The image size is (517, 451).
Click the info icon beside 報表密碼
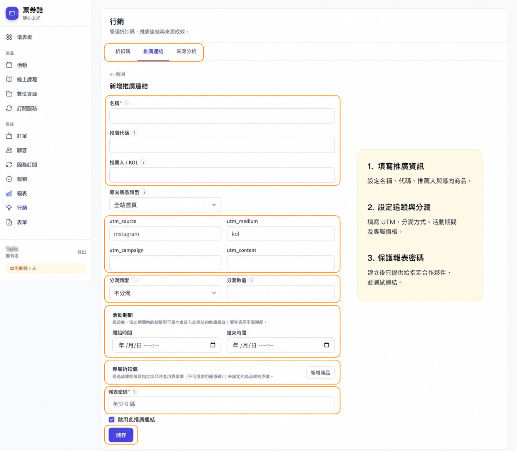click(135, 392)
